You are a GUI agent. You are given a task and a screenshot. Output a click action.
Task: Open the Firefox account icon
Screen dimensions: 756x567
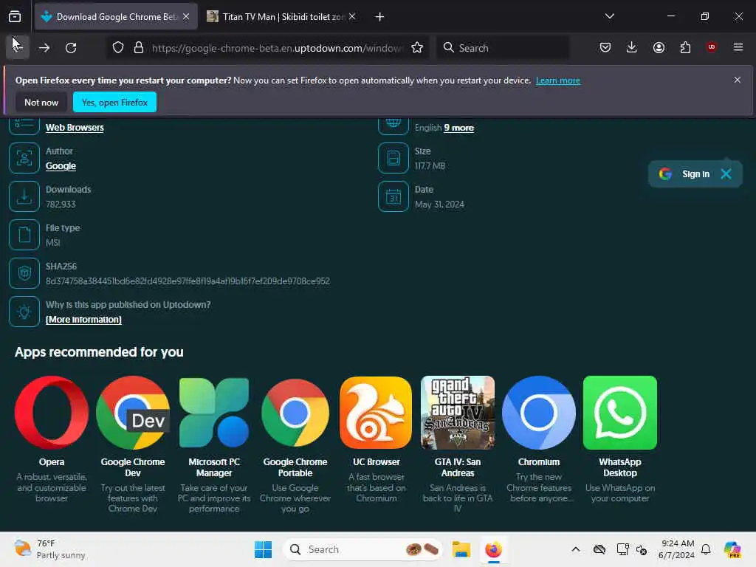pyautogui.click(x=659, y=47)
